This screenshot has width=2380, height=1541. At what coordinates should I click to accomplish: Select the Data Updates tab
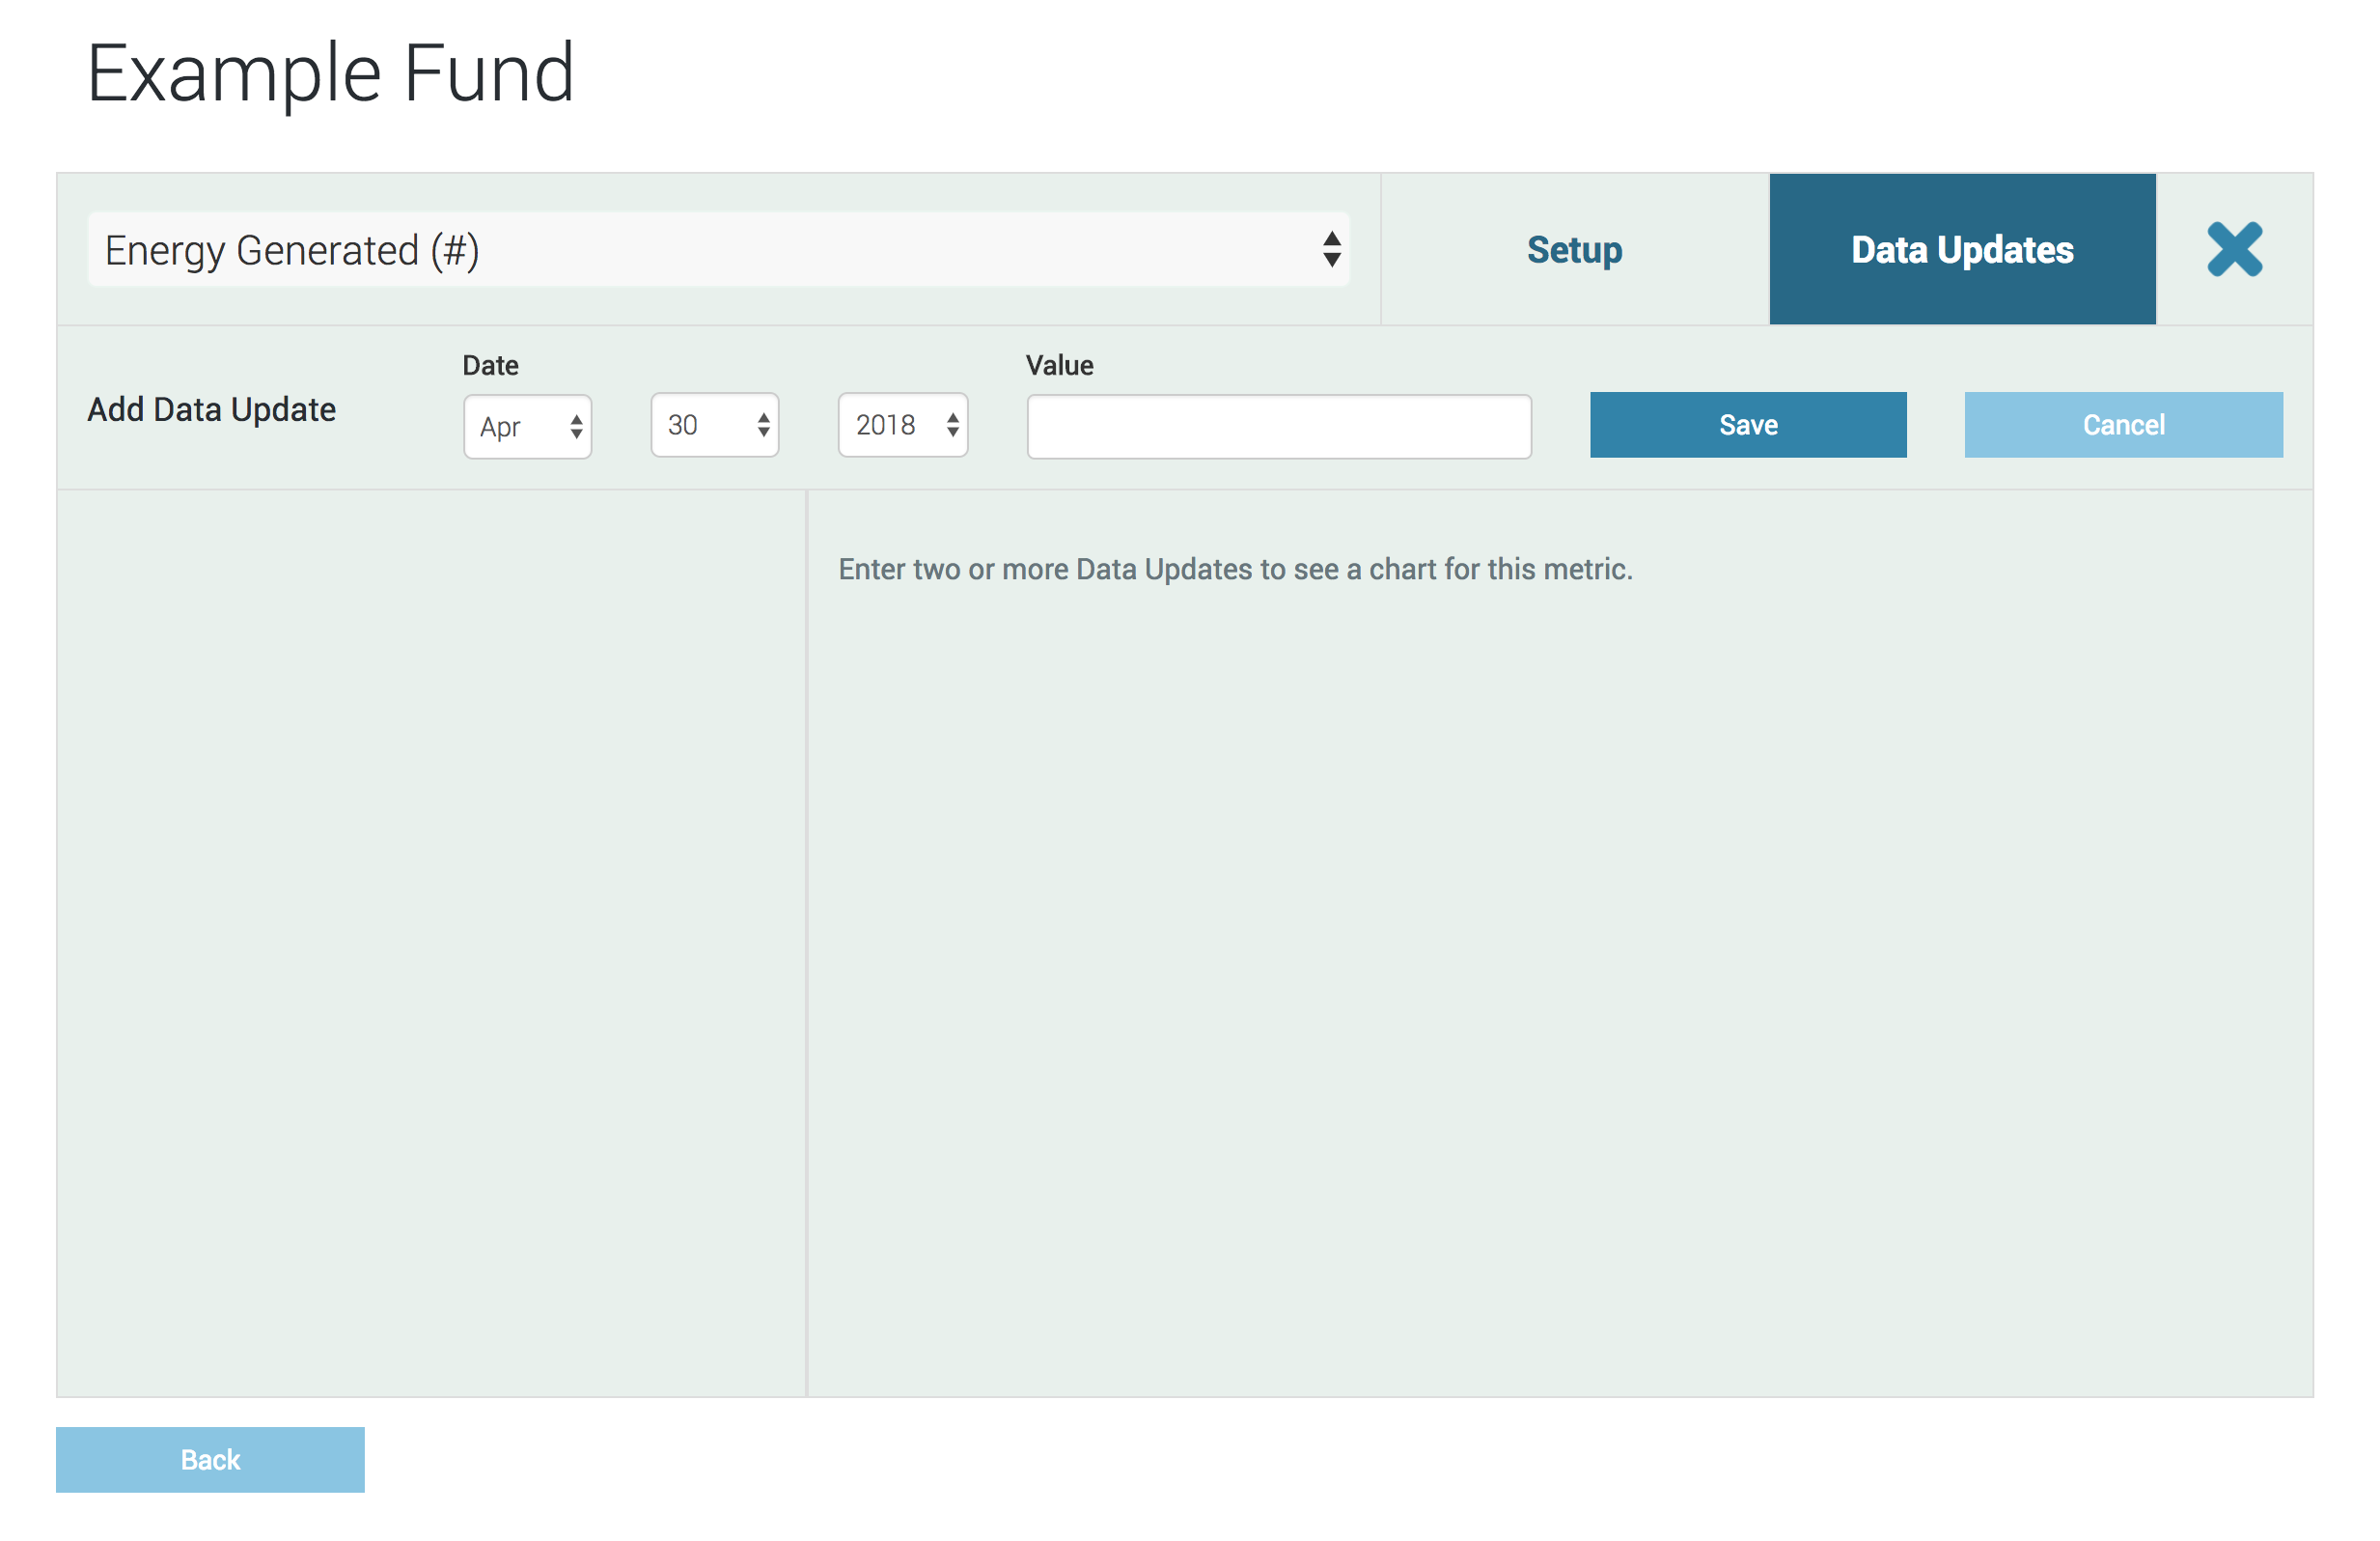tap(1961, 249)
